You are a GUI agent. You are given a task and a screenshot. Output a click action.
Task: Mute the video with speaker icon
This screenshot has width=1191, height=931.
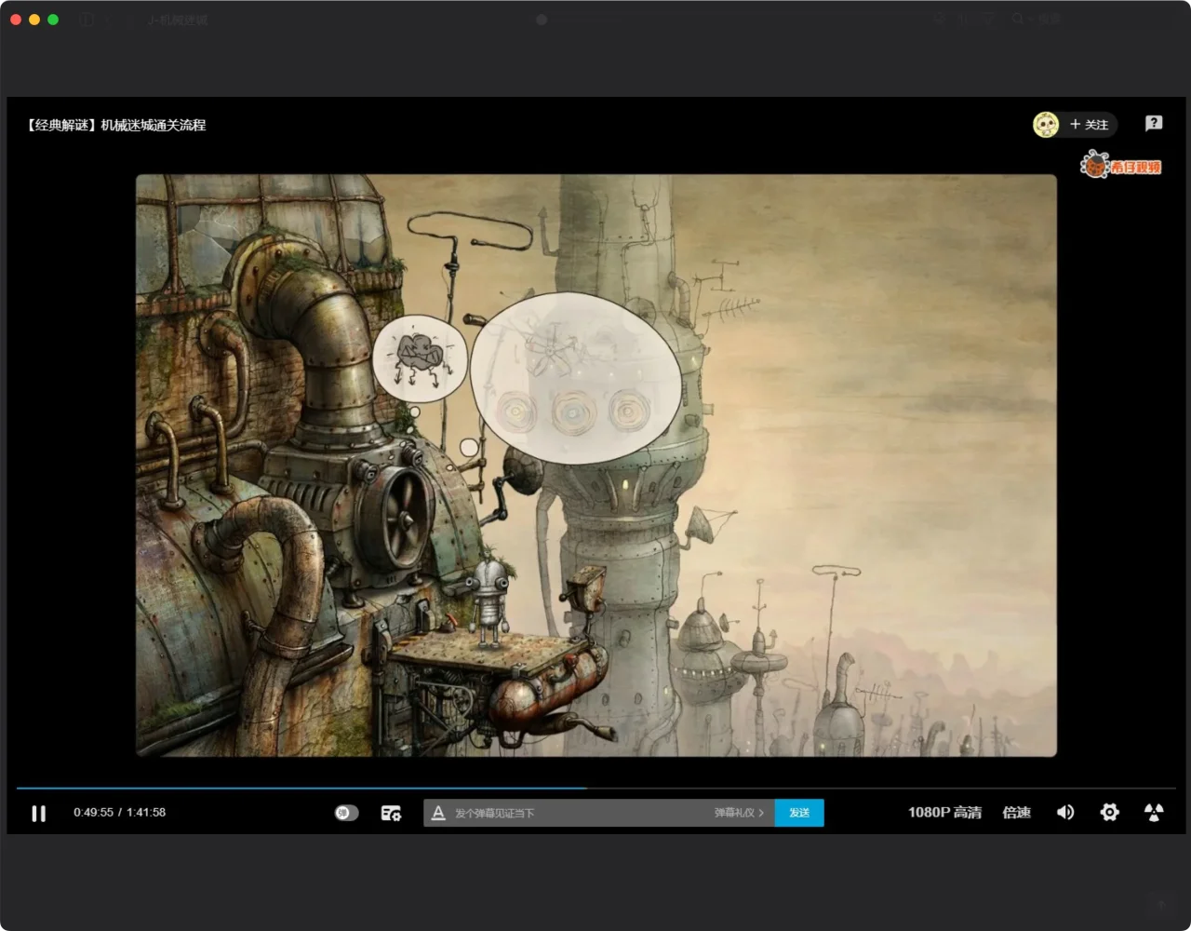pos(1065,813)
